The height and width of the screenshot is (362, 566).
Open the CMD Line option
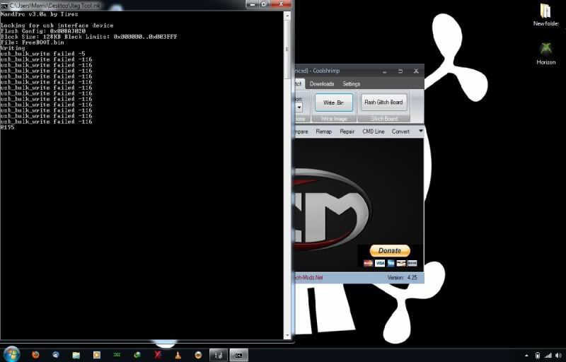(373, 132)
